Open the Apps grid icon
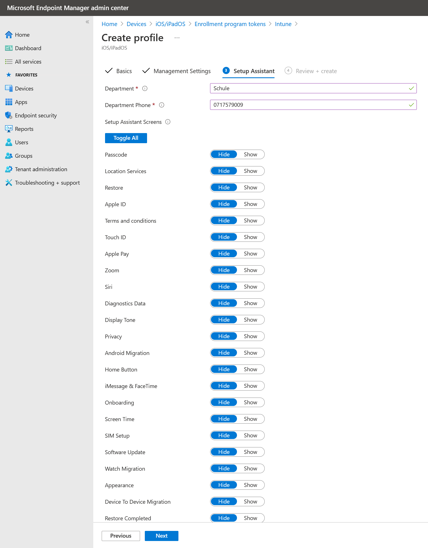This screenshot has width=428, height=548. [x=9, y=102]
